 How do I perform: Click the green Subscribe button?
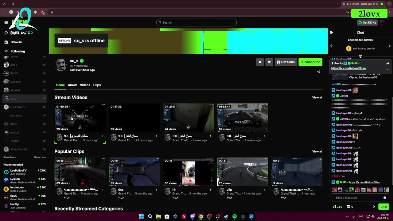coord(310,62)
